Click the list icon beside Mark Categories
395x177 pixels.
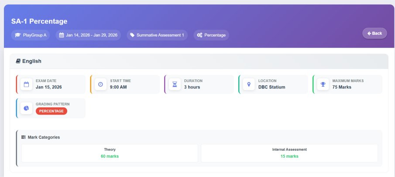(x=24, y=137)
